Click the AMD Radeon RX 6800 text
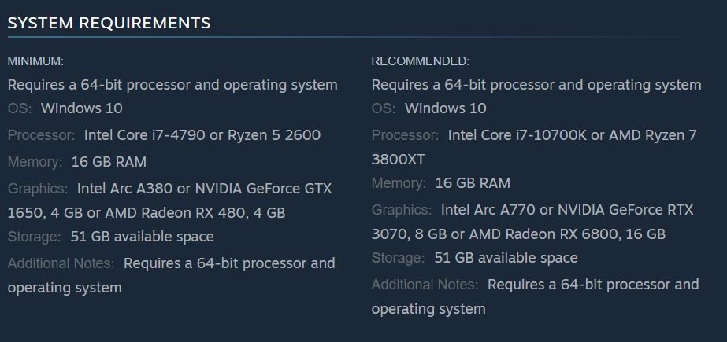The width and height of the screenshot is (727, 342). coord(543,234)
